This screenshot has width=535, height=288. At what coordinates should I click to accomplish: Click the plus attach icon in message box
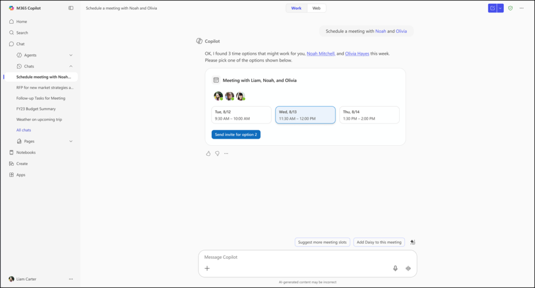(x=207, y=269)
